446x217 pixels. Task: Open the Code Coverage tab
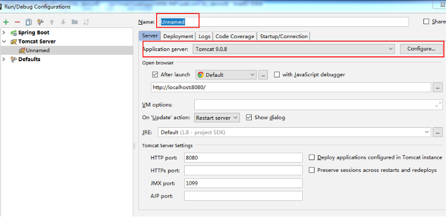[235, 37]
